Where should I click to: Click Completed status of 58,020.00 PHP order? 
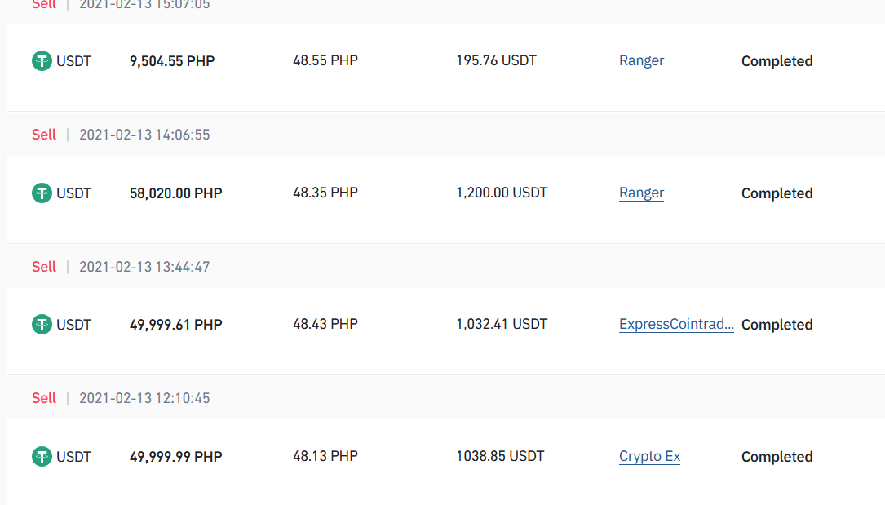[x=777, y=193]
